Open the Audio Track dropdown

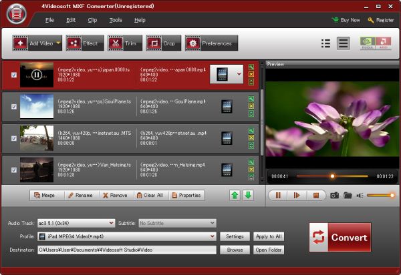tap(76, 223)
